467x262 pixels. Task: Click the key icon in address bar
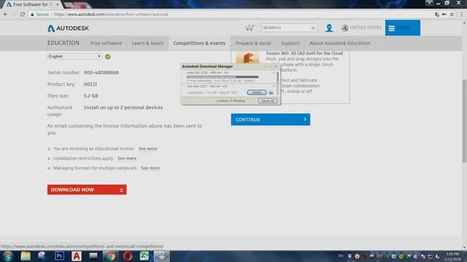[x=444, y=15]
